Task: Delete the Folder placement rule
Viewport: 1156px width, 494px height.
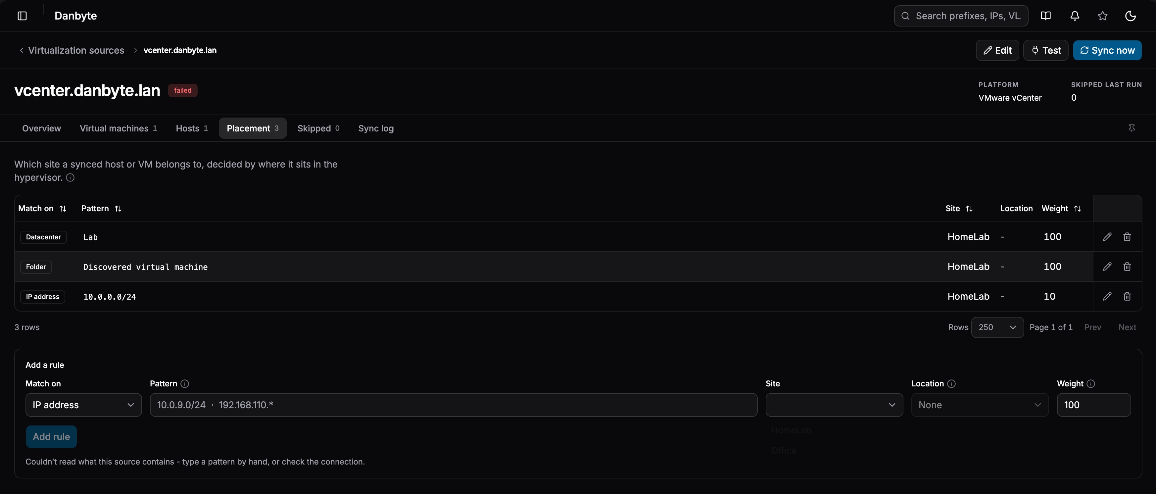Action: point(1127,267)
